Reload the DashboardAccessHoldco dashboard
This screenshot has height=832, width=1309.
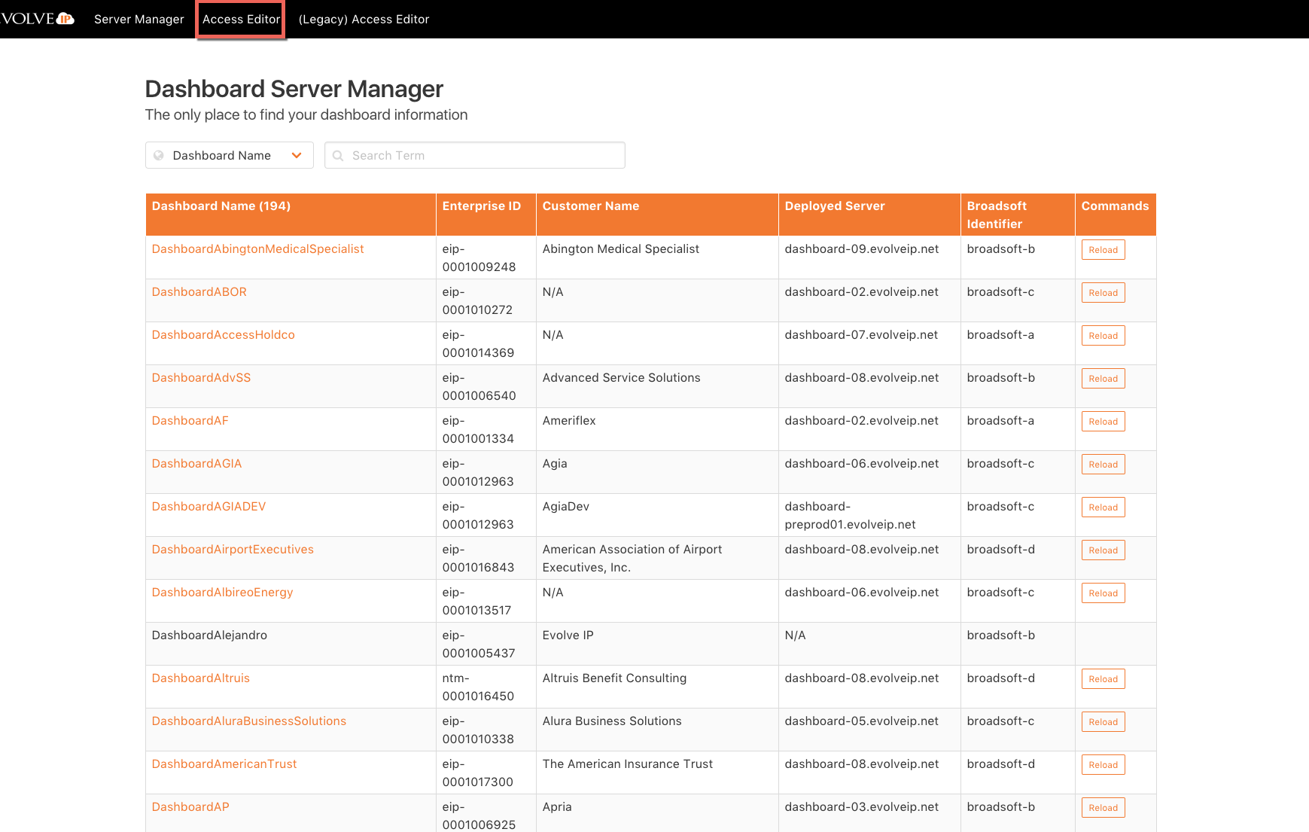[1103, 336]
